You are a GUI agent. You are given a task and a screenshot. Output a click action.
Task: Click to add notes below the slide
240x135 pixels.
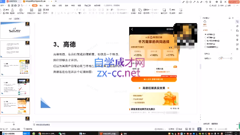pos(43,125)
